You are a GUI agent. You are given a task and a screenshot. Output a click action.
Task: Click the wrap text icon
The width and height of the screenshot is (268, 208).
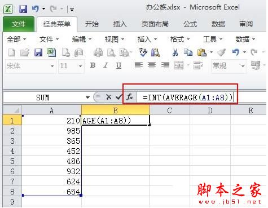tap(198, 65)
